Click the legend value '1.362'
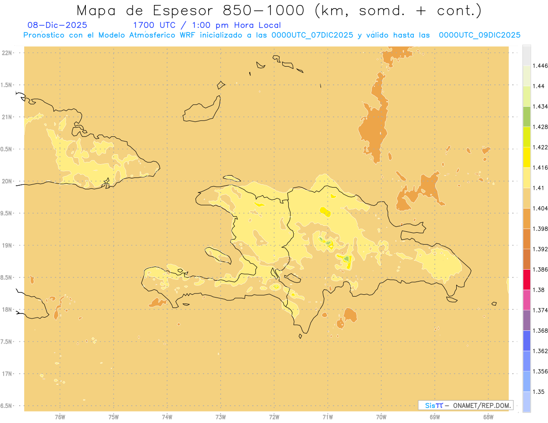This screenshot has height=423, width=548. tap(540, 351)
